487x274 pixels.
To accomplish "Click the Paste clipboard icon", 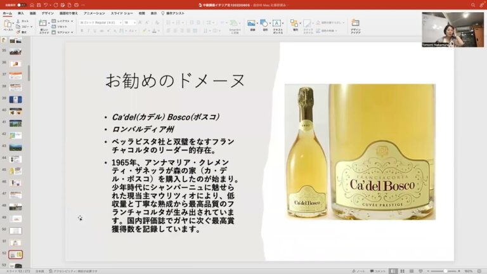I will coord(8,24).
